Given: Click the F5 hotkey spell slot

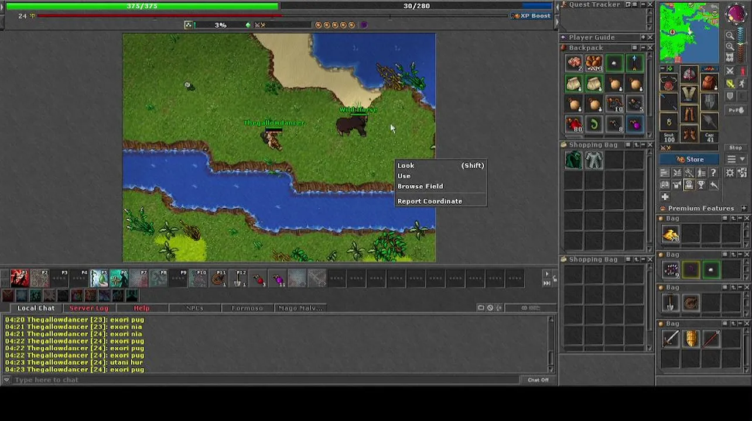Looking at the screenshot, I should (99, 278).
